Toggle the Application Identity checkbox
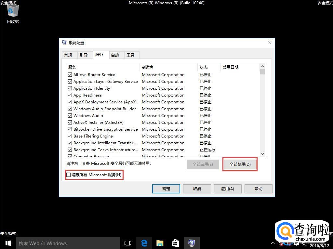This screenshot has height=249, width=333. point(70,88)
